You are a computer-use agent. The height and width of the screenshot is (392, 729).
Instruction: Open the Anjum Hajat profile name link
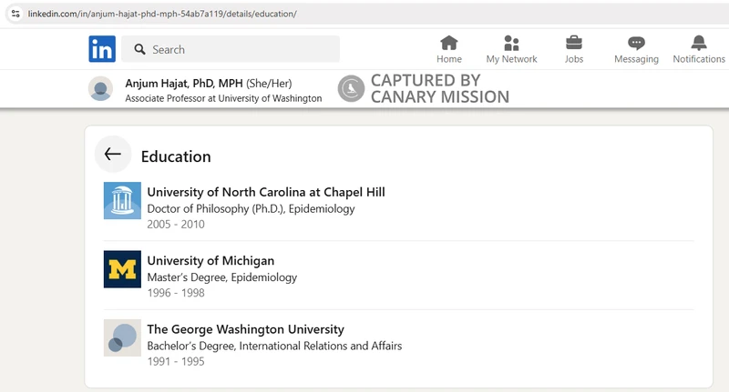(184, 83)
